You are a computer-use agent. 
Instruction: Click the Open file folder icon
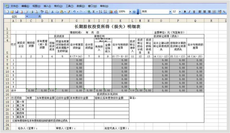[x=12, y=11]
